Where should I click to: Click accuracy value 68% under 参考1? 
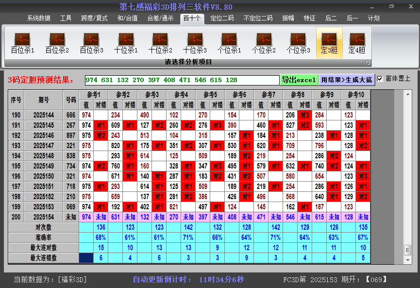coord(101,237)
